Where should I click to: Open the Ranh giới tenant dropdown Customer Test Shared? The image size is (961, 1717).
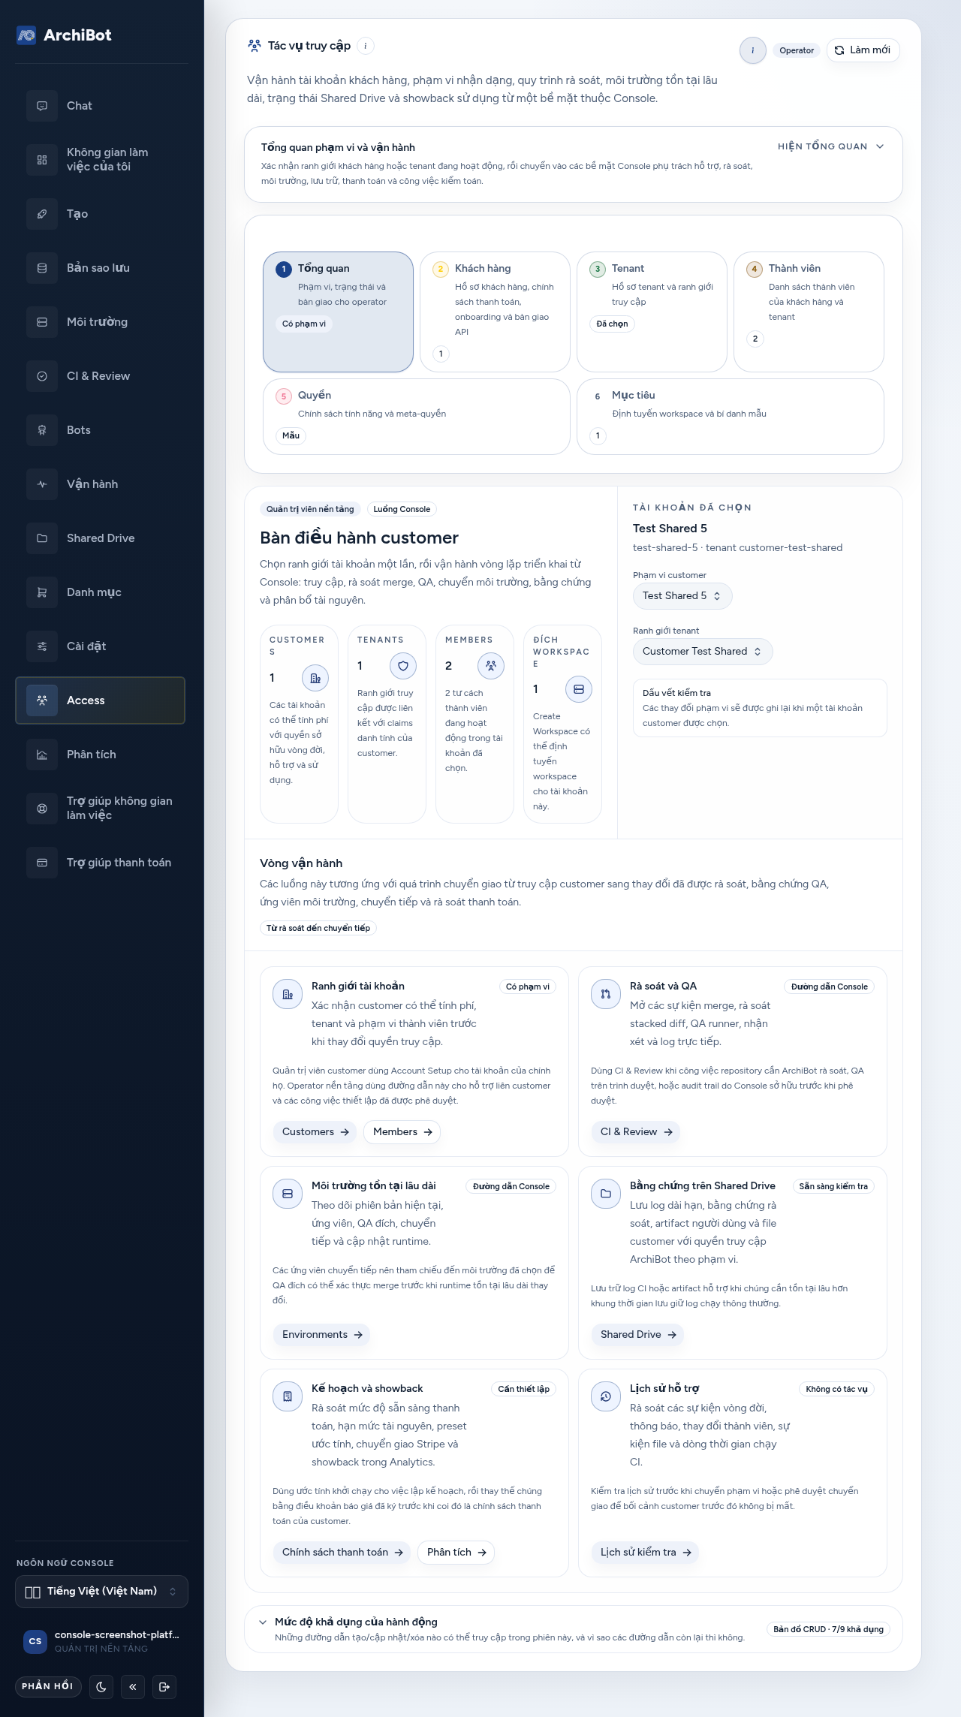point(702,652)
